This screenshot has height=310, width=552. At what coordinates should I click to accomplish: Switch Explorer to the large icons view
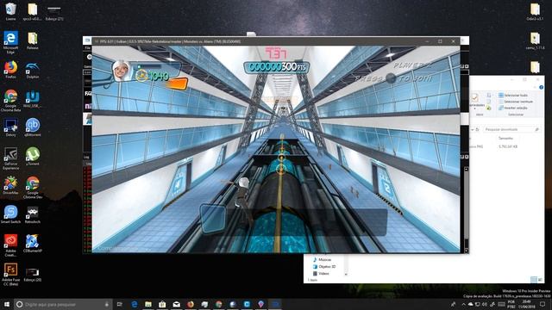(x=540, y=279)
